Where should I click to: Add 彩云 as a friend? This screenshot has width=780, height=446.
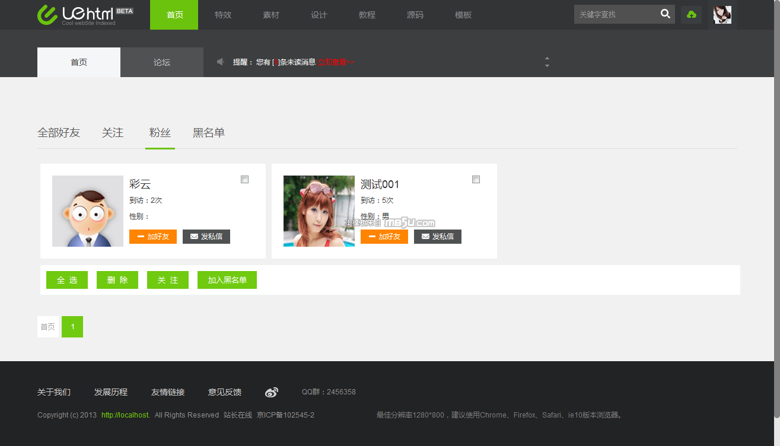153,237
